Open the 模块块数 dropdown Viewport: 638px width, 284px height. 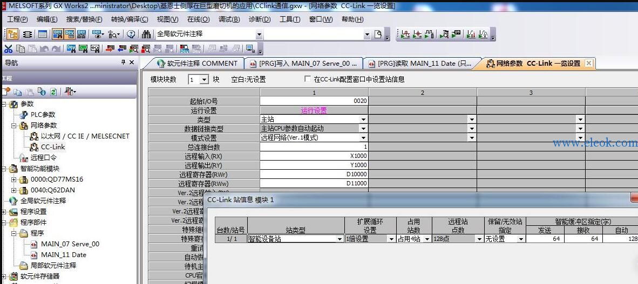[x=204, y=80]
